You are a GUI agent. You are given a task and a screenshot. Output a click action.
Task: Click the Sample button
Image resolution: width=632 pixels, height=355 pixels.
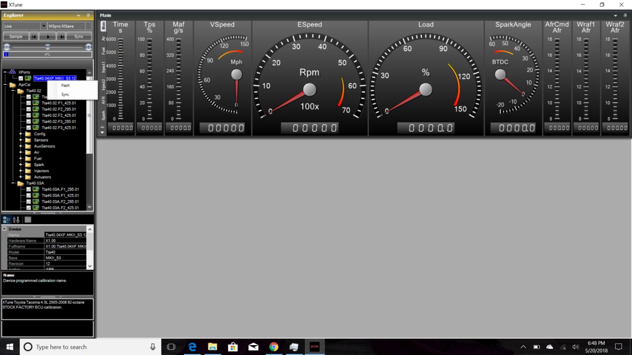coord(16,36)
